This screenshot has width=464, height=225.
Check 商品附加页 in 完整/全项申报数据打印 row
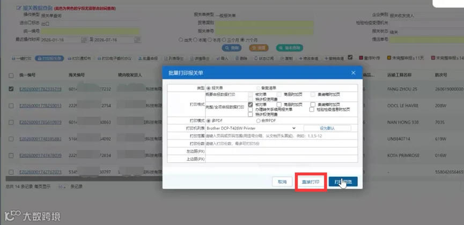(x=279, y=104)
